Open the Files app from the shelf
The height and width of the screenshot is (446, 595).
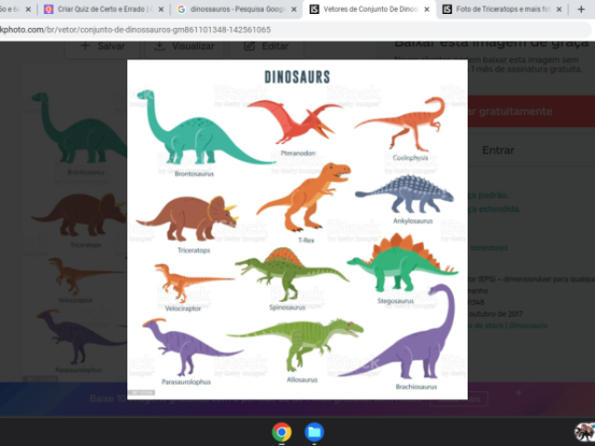coord(314,432)
